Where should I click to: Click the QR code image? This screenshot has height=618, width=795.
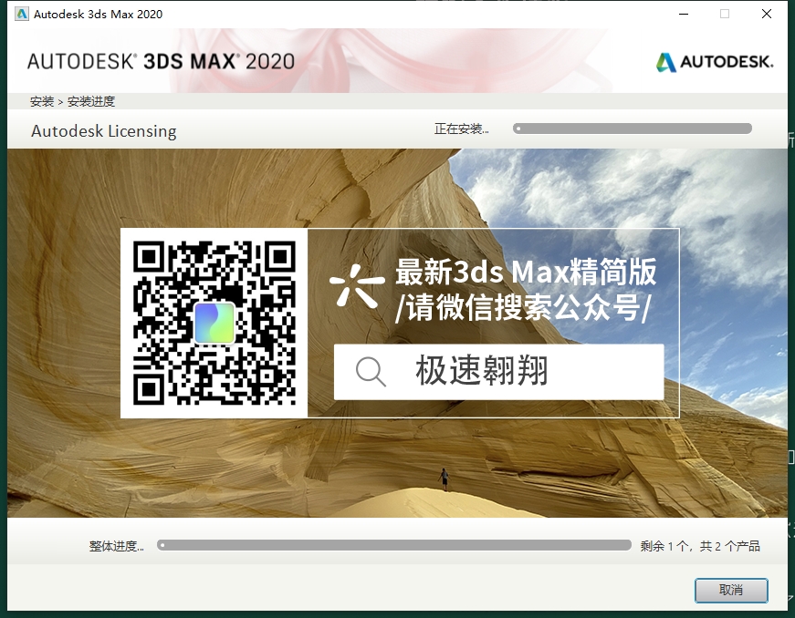coord(214,323)
